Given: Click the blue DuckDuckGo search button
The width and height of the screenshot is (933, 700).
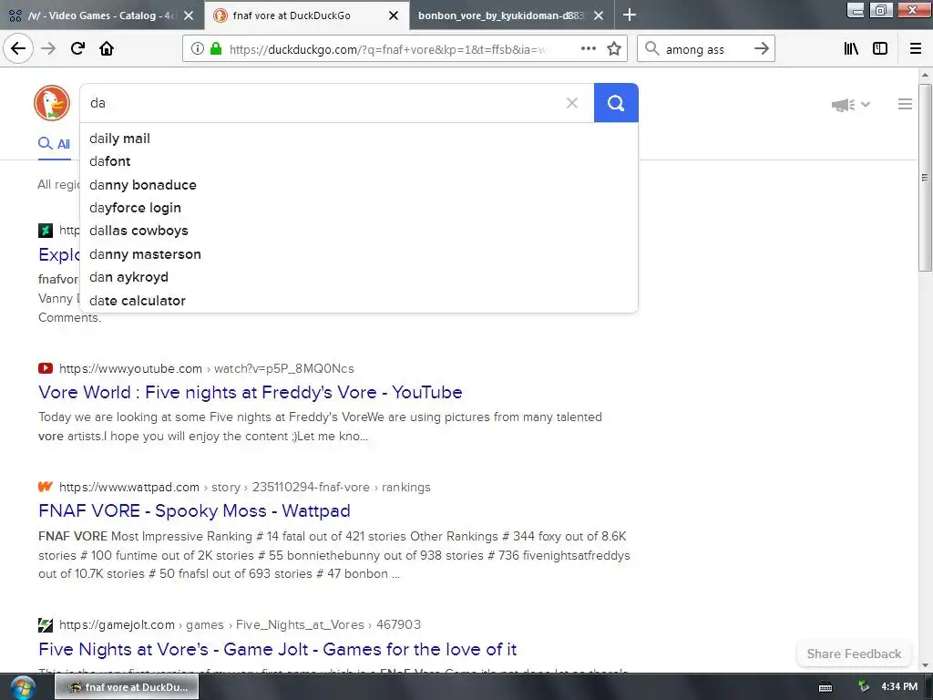Looking at the screenshot, I should (x=616, y=103).
